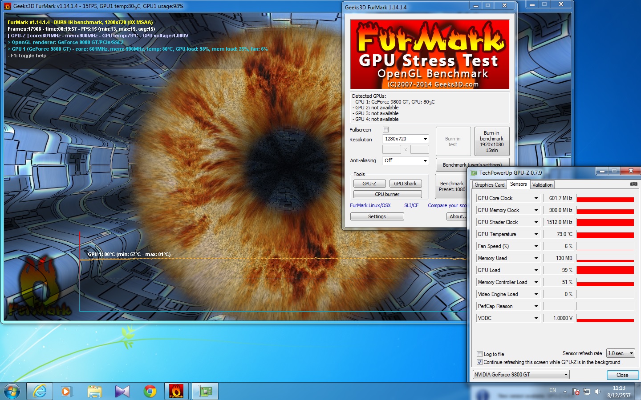Open the Validation tab in GPU-Z
641x400 pixels.
tap(542, 185)
